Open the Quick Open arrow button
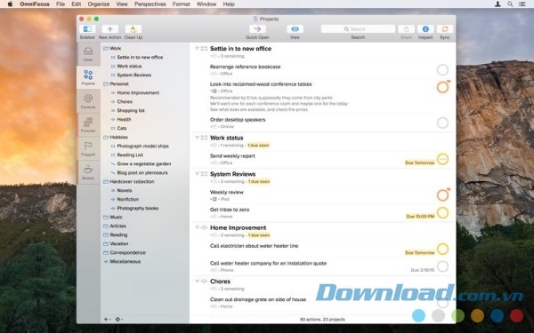The height and width of the screenshot is (333, 534). tap(257, 29)
